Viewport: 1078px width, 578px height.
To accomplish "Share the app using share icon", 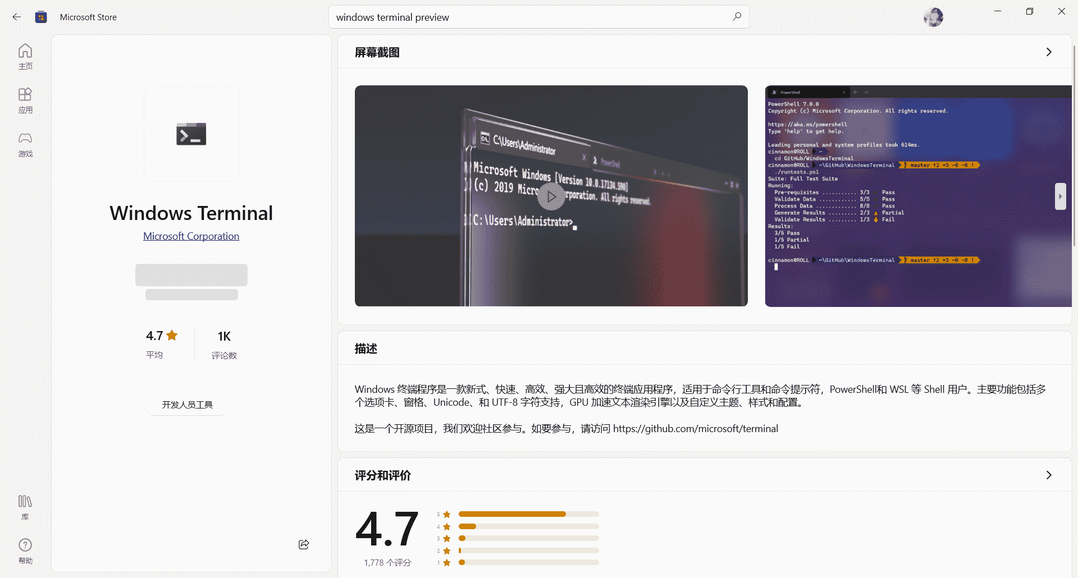I will (x=304, y=544).
